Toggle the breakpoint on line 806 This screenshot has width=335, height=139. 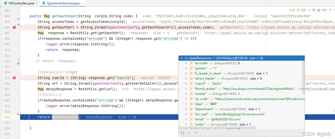(14, 27)
